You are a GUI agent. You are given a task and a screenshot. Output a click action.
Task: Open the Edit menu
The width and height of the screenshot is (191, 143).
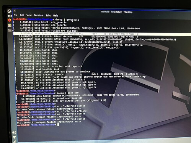point(22,15)
